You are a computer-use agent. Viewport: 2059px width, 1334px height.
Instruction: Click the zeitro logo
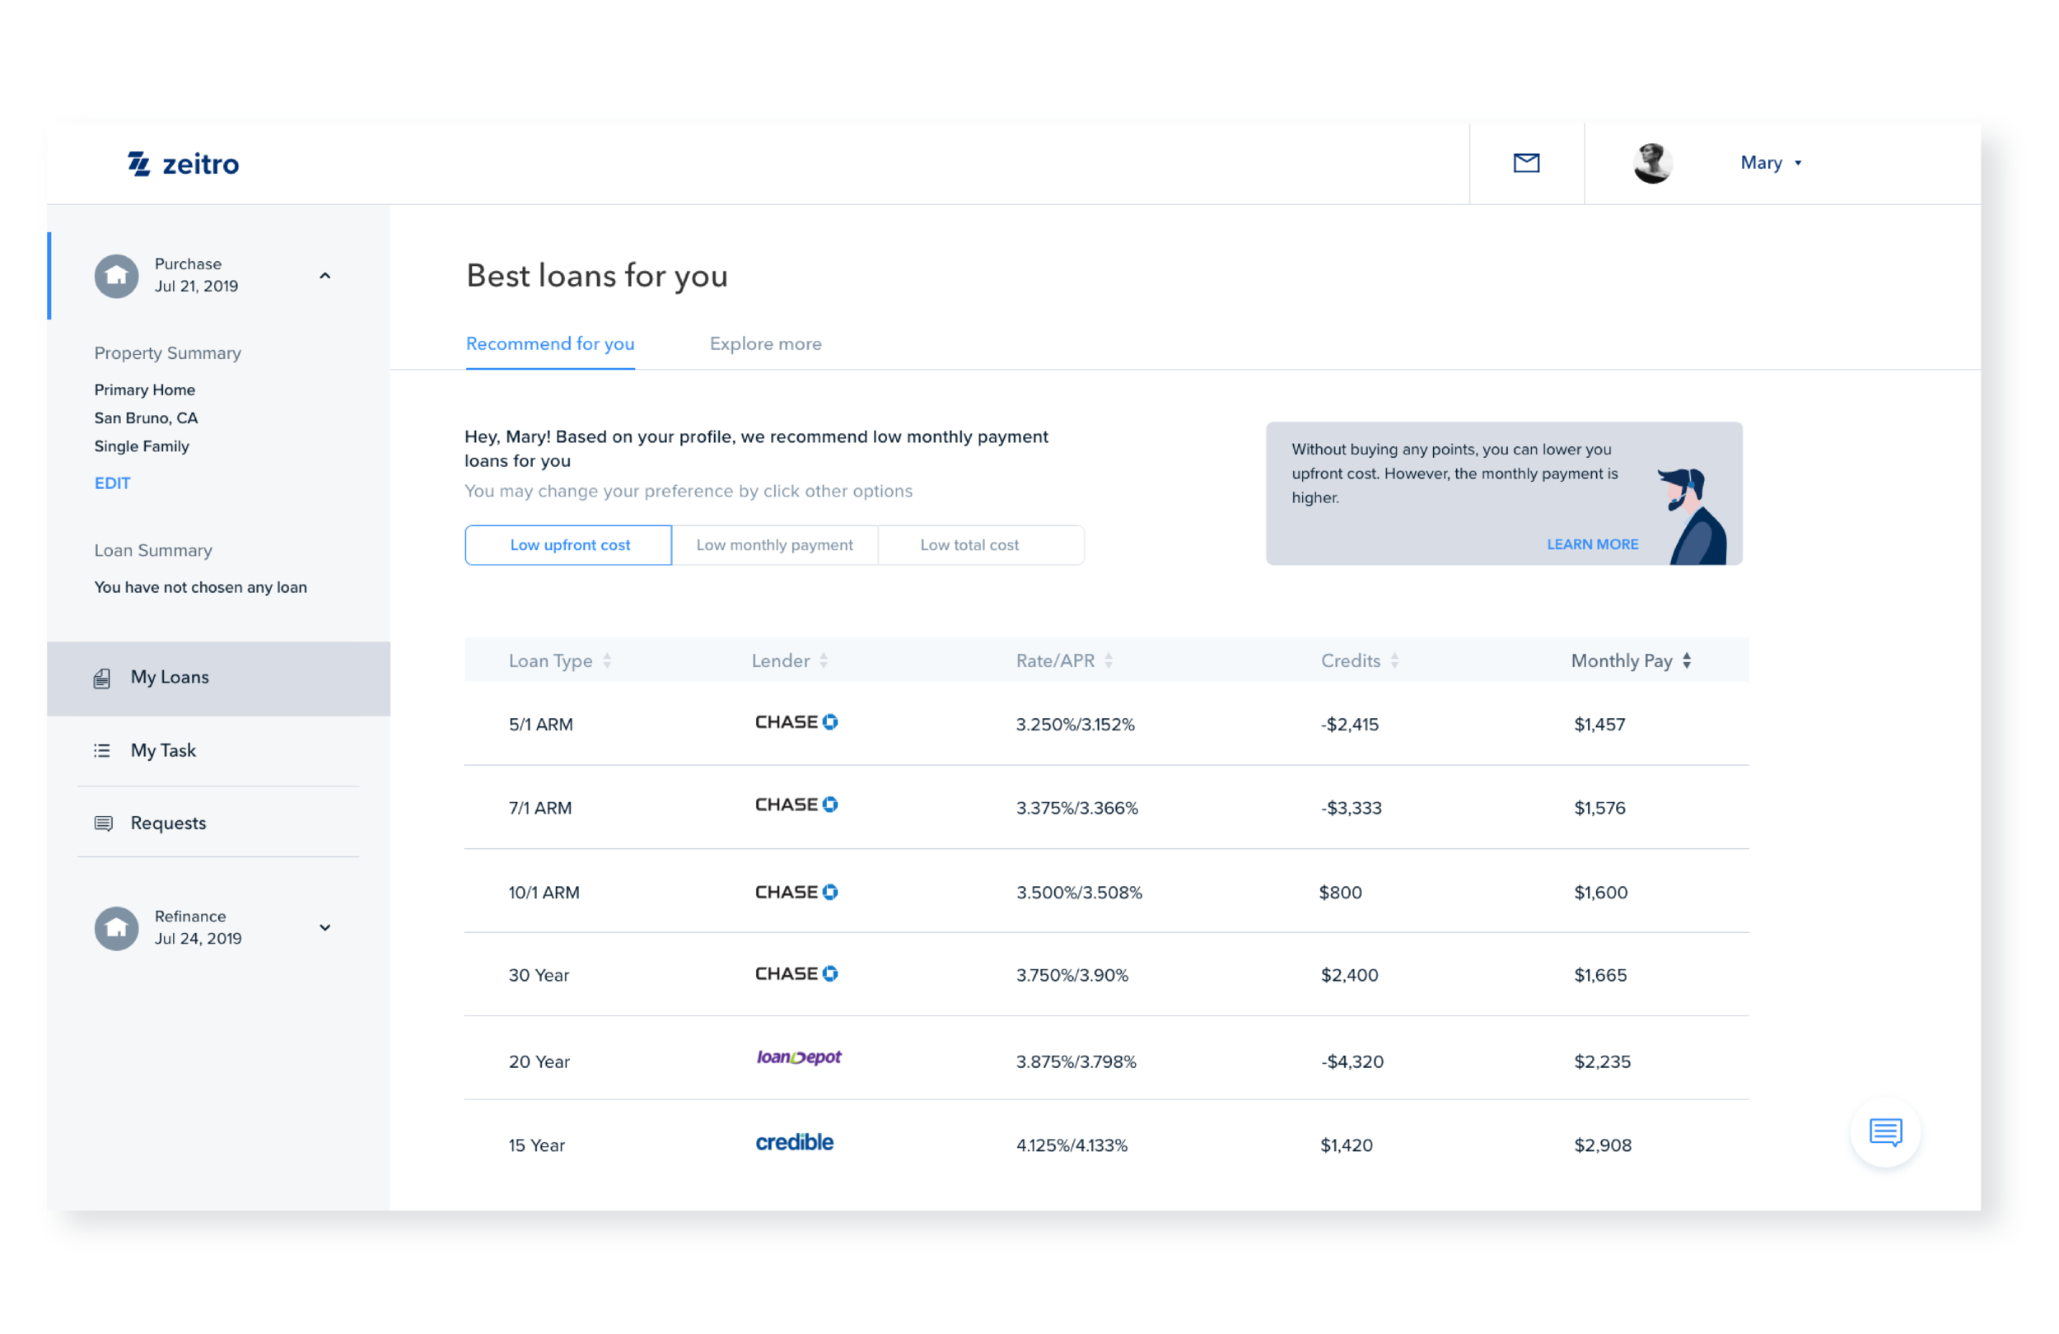click(x=184, y=164)
